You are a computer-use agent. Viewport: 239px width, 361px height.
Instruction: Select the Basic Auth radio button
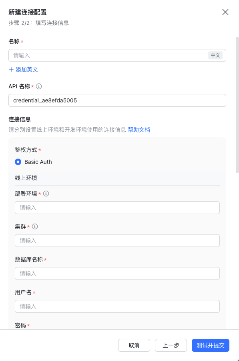18,162
